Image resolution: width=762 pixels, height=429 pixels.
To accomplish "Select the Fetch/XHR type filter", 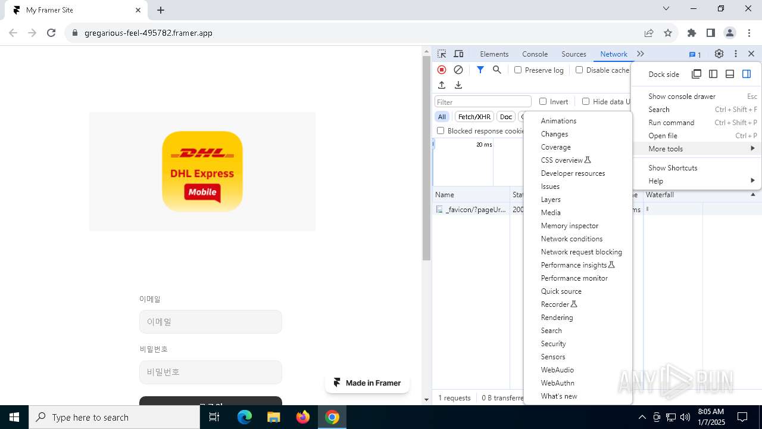I will 474,117.
